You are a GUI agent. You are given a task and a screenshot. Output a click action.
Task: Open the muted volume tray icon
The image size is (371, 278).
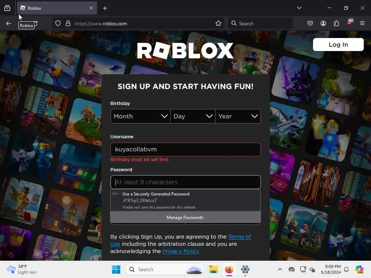[312, 269]
